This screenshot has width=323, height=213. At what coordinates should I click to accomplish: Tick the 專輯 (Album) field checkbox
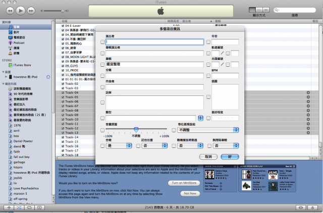coord(103,65)
